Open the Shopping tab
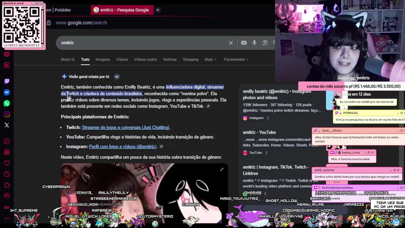Viewport: 405px width, 228px height. tap(190, 60)
